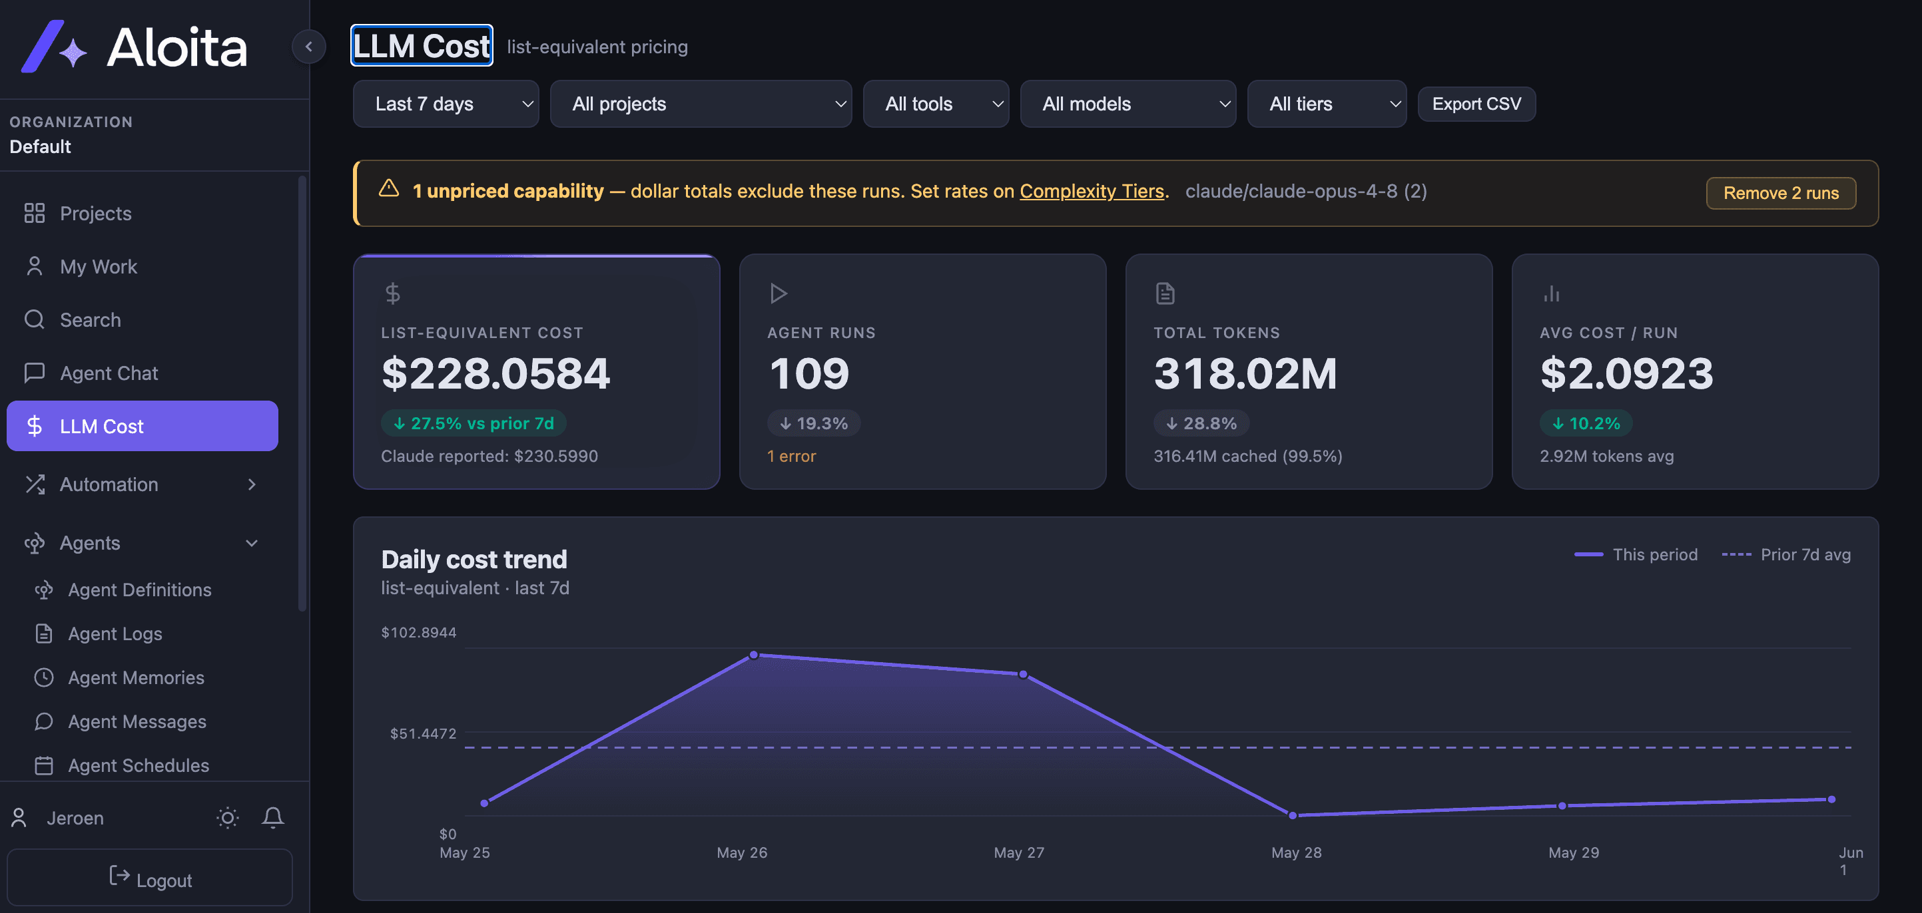The width and height of the screenshot is (1922, 913).
Task: Open the Last 7 days dropdown
Action: click(446, 104)
